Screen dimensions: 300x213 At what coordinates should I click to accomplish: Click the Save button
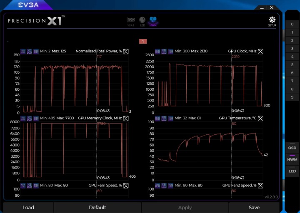pyautogui.click(x=254, y=208)
